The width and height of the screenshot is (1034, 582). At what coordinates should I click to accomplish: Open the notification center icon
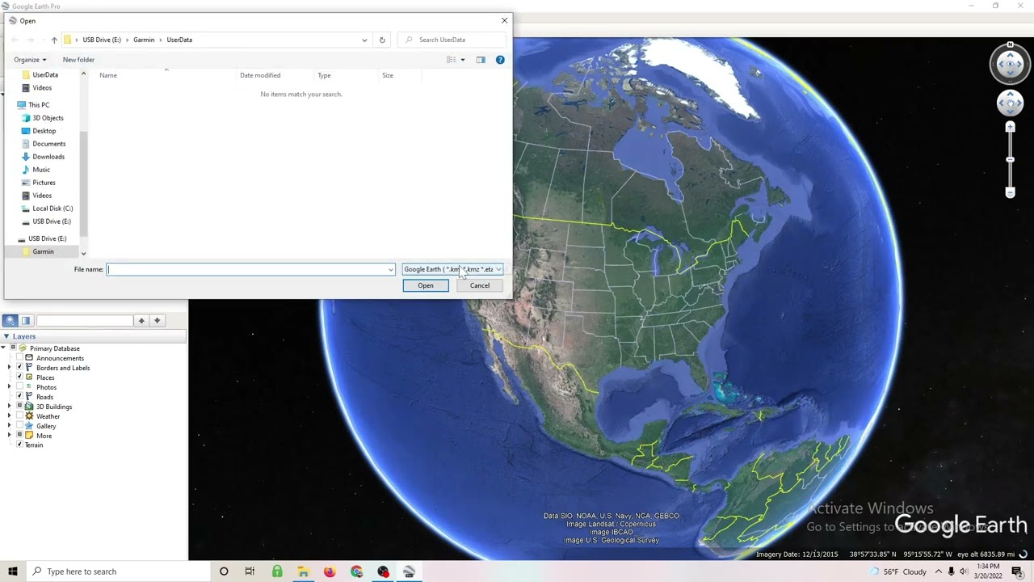point(1017,571)
